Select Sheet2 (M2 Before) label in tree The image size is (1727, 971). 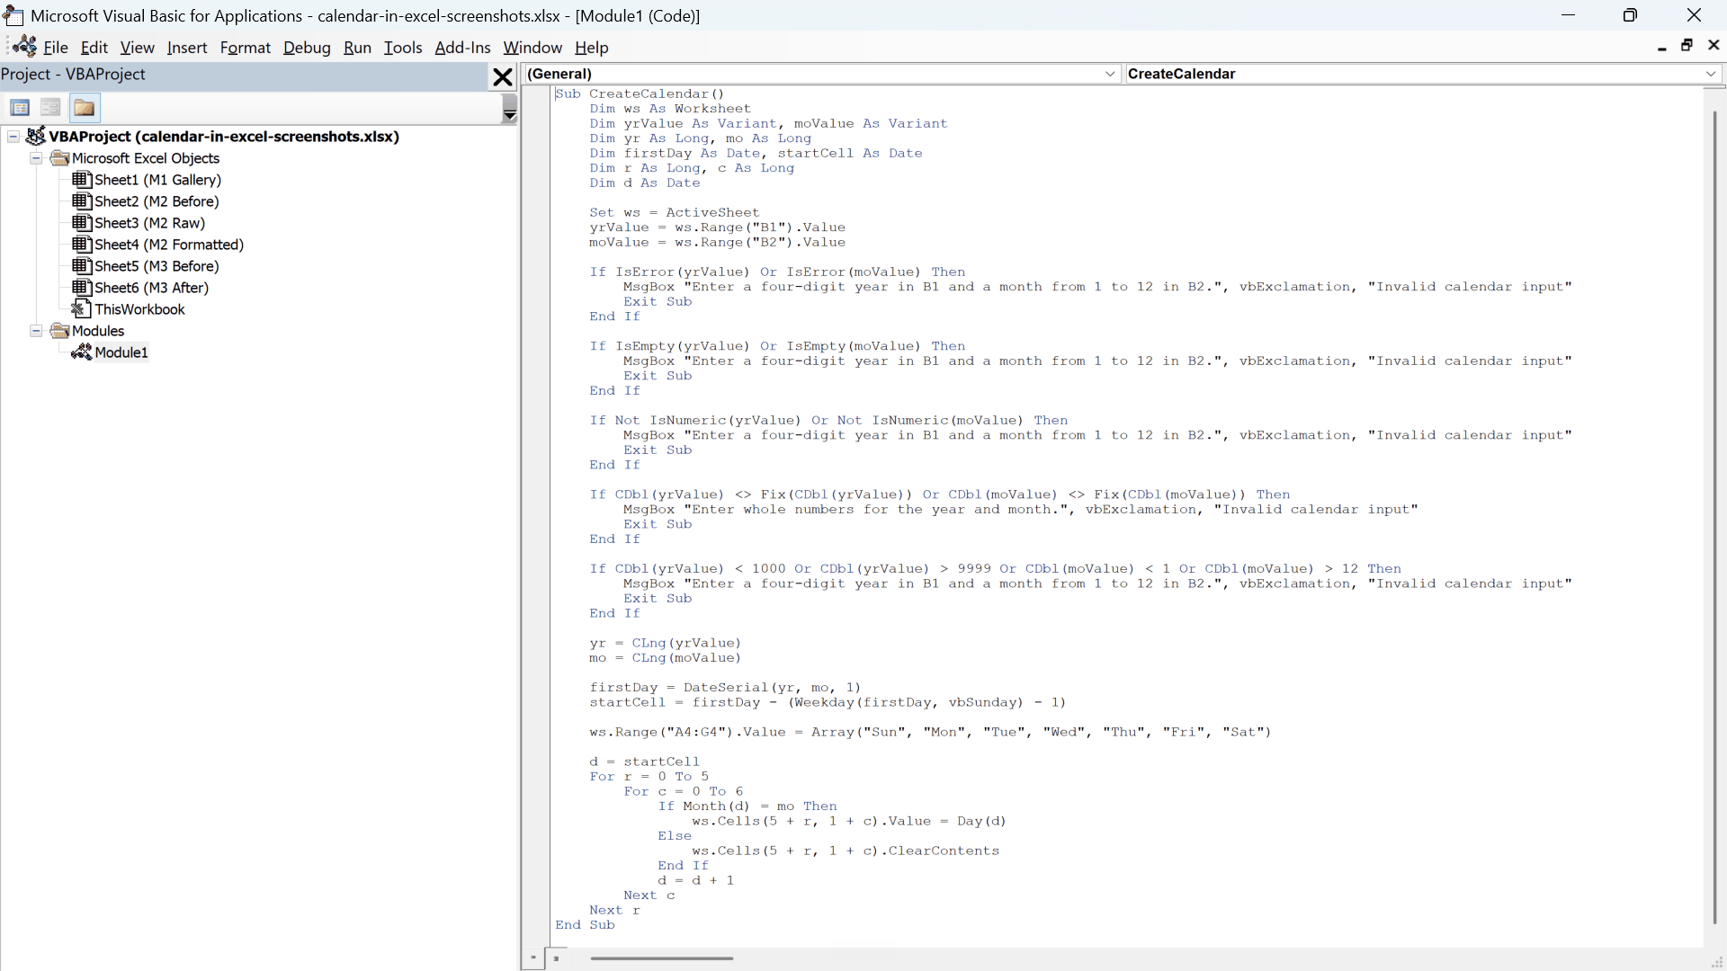pos(157,201)
